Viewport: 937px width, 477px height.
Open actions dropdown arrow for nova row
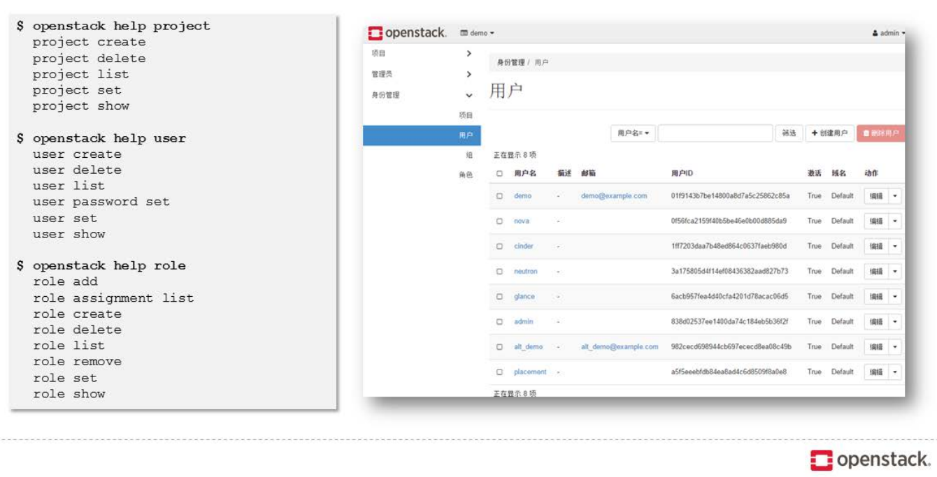[895, 221]
